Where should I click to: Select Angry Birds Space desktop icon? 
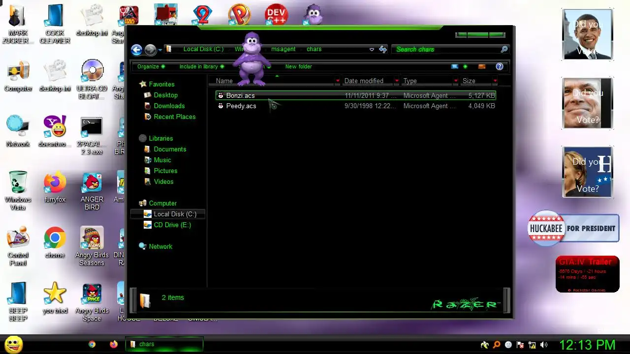[92, 302]
